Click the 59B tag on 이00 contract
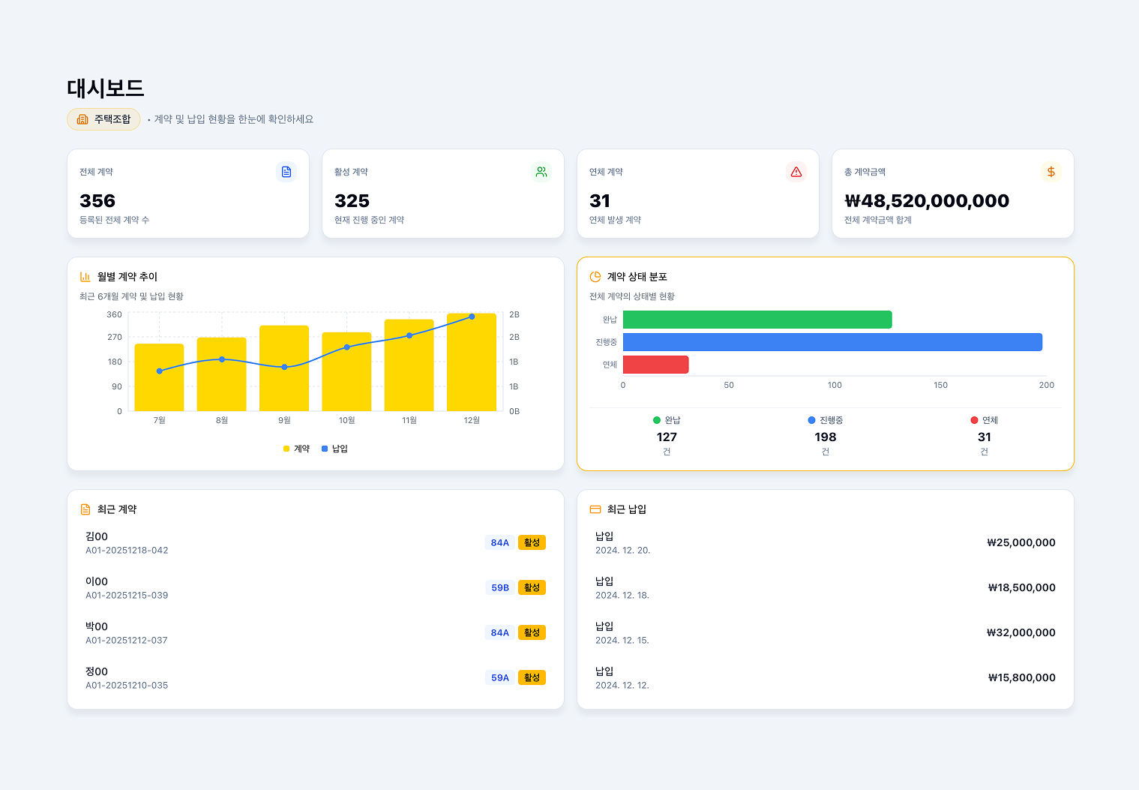Viewport: 1139px width, 790px height. [499, 587]
